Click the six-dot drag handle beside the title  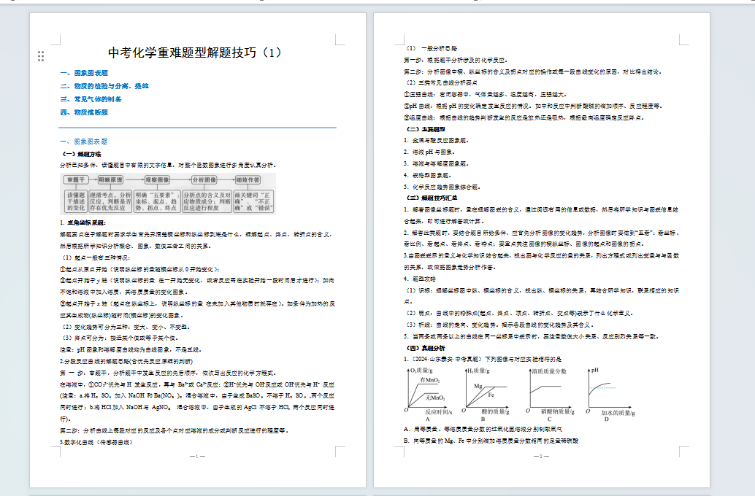[41, 56]
